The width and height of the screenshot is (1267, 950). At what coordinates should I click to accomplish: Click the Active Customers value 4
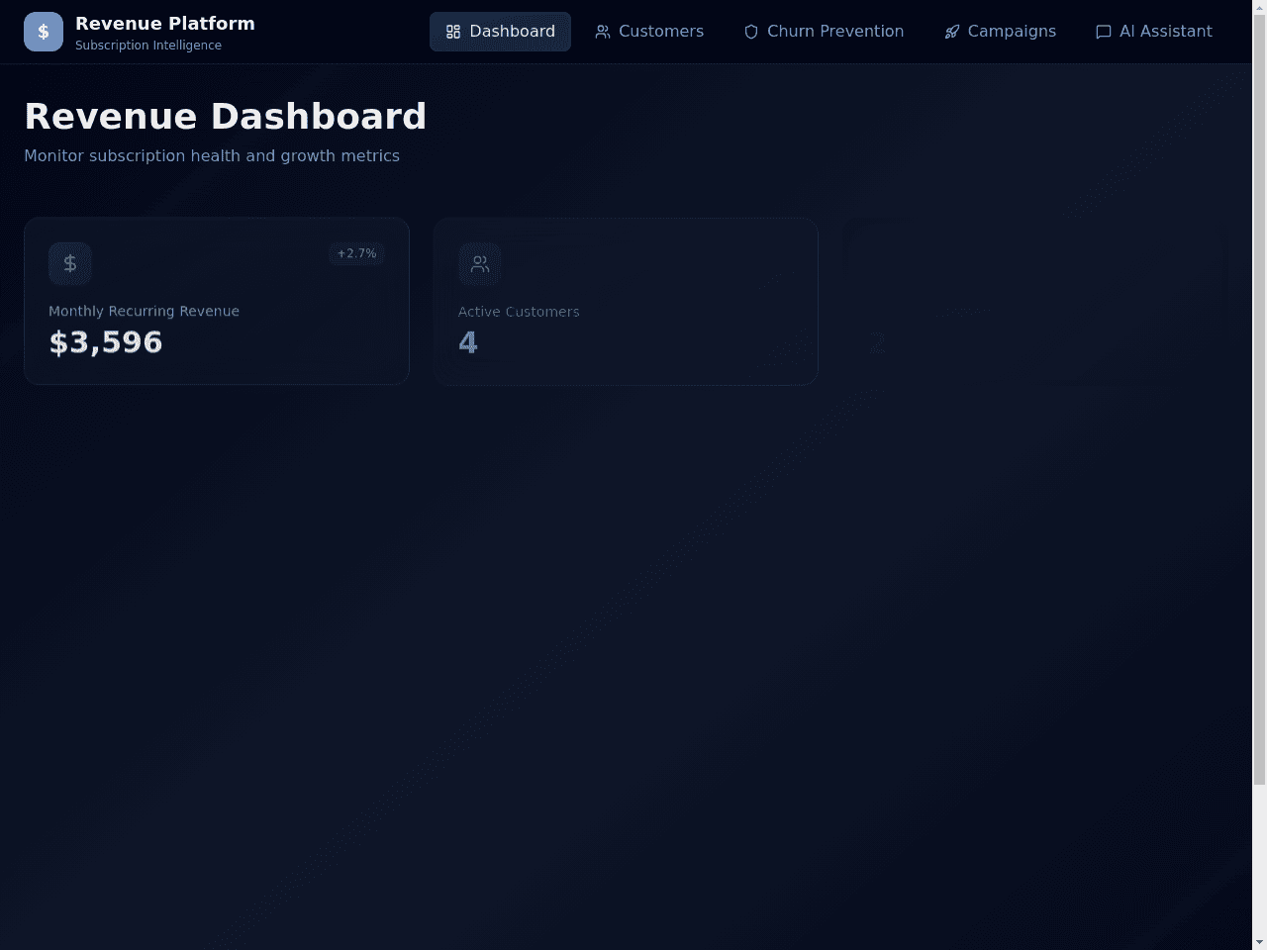468,343
